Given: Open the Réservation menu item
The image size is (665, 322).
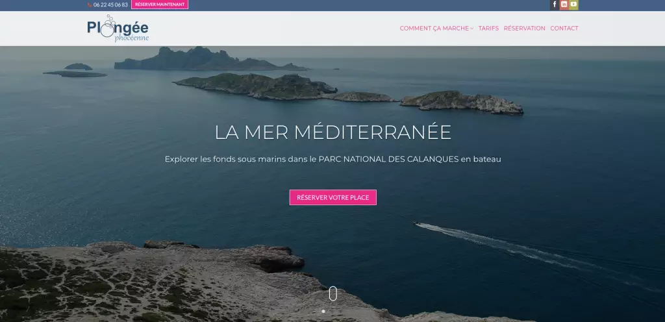Looking at the screenshot, I should point(524,29).
